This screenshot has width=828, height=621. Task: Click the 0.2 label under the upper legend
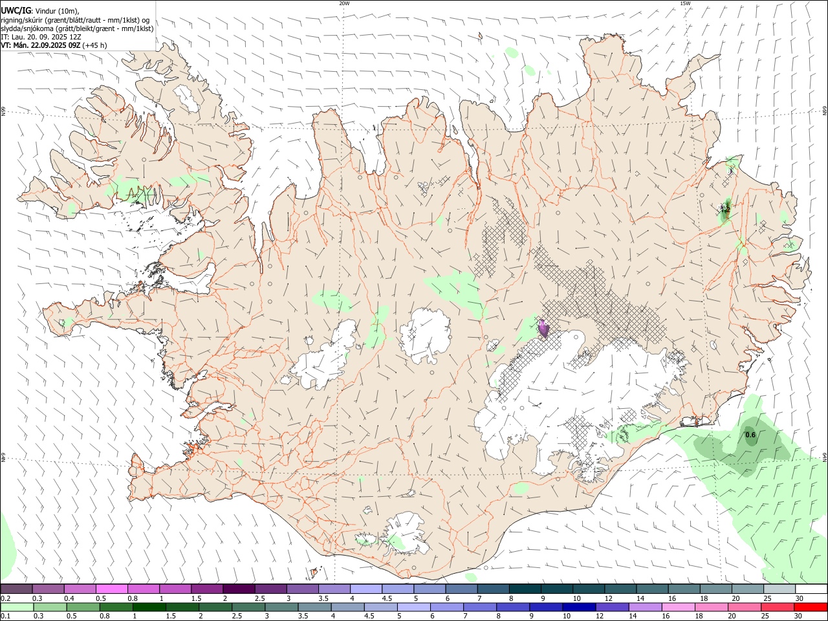5,598
